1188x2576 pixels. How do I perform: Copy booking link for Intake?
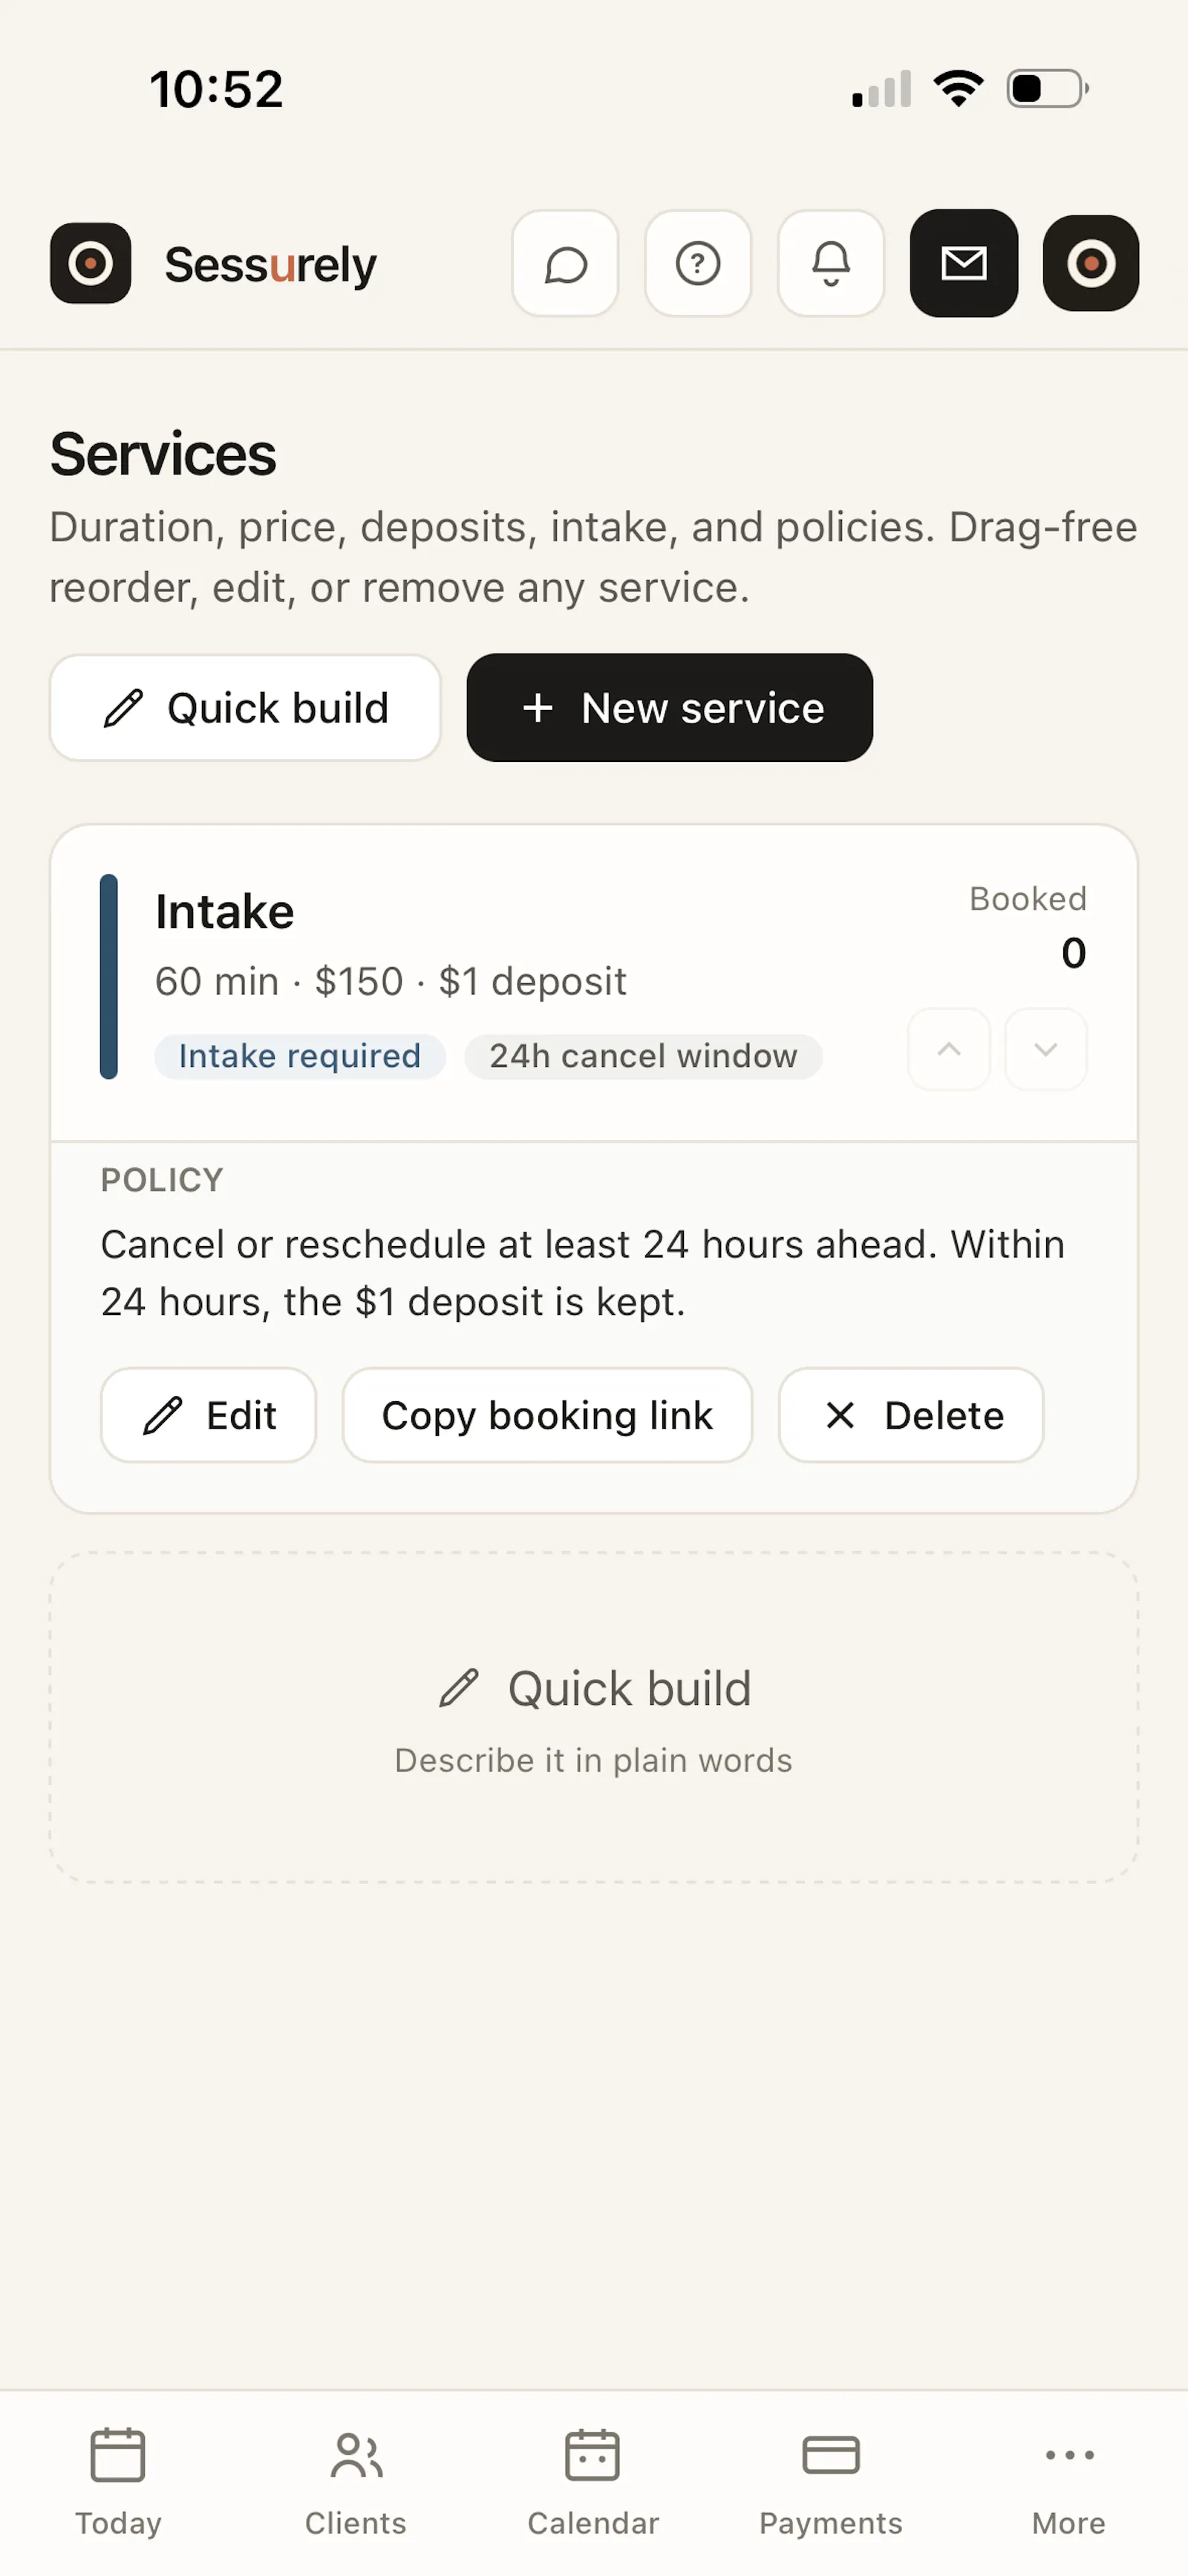pos(547,1415)
